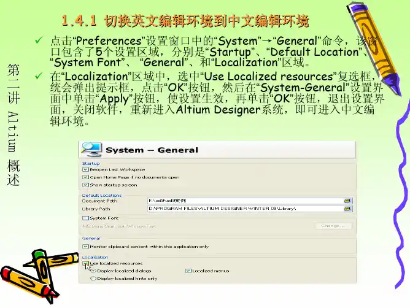Image resolution: width=410 pixels, height=308 pixels.
Task: Click the second checkmark bullet beside the Localization paragraph
Action: 38,75
